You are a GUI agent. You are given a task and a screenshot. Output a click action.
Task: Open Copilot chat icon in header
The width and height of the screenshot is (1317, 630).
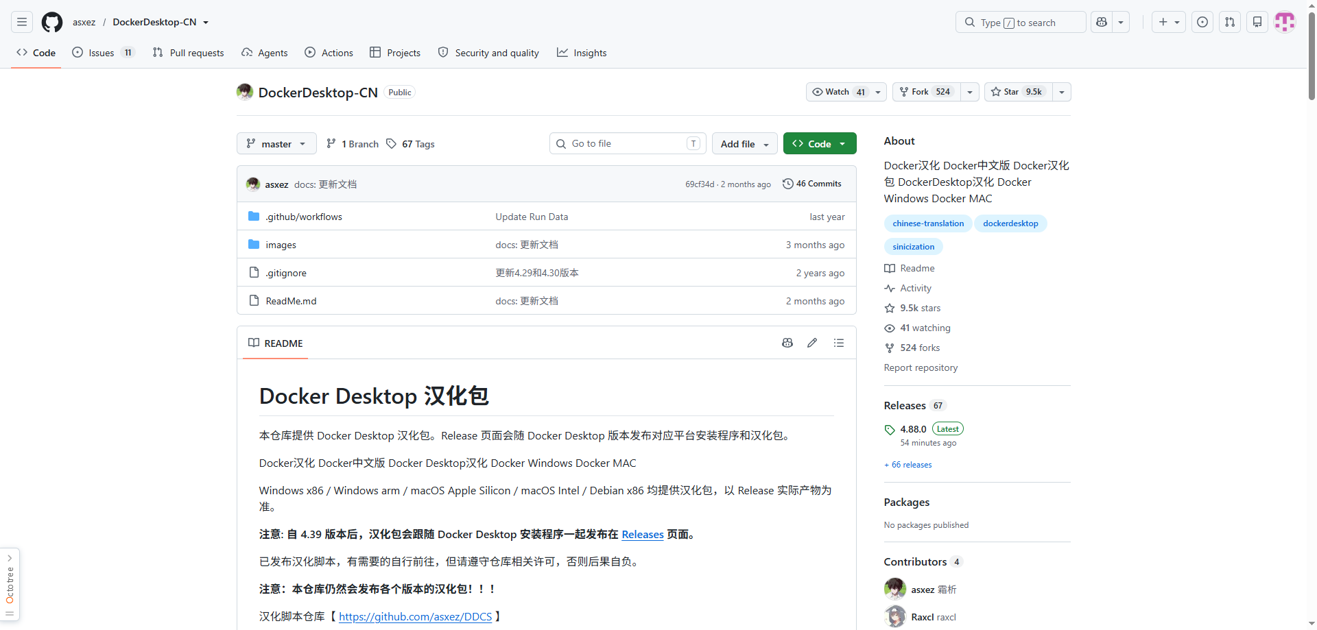click(1102, 22)
